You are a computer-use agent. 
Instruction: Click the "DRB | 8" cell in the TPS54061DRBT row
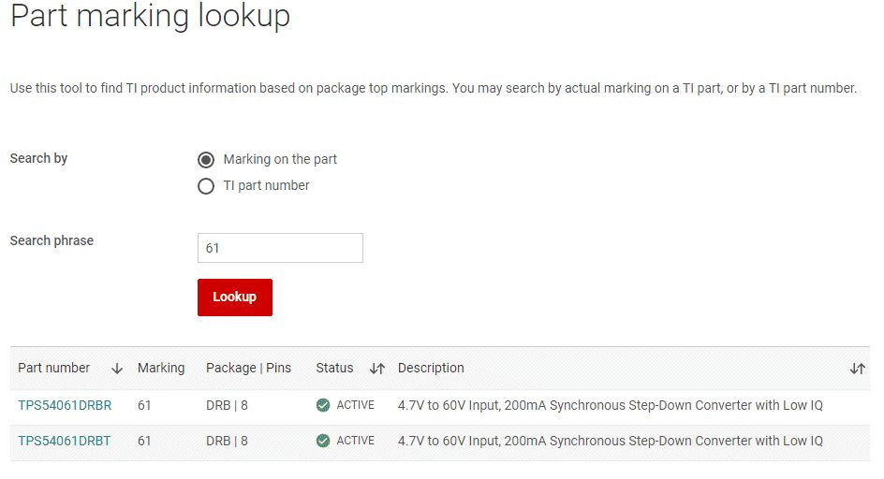pos(227,441)
